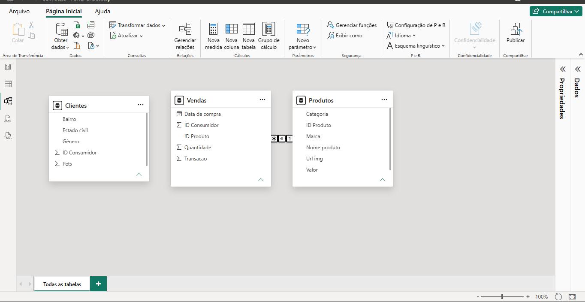Expand Transformar dados dropdown
Viewport: 585px width, 302px height.
coord(137,25)
